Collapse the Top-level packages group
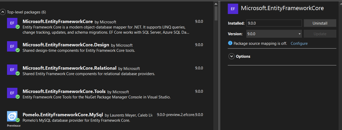 tap(3, 12)
